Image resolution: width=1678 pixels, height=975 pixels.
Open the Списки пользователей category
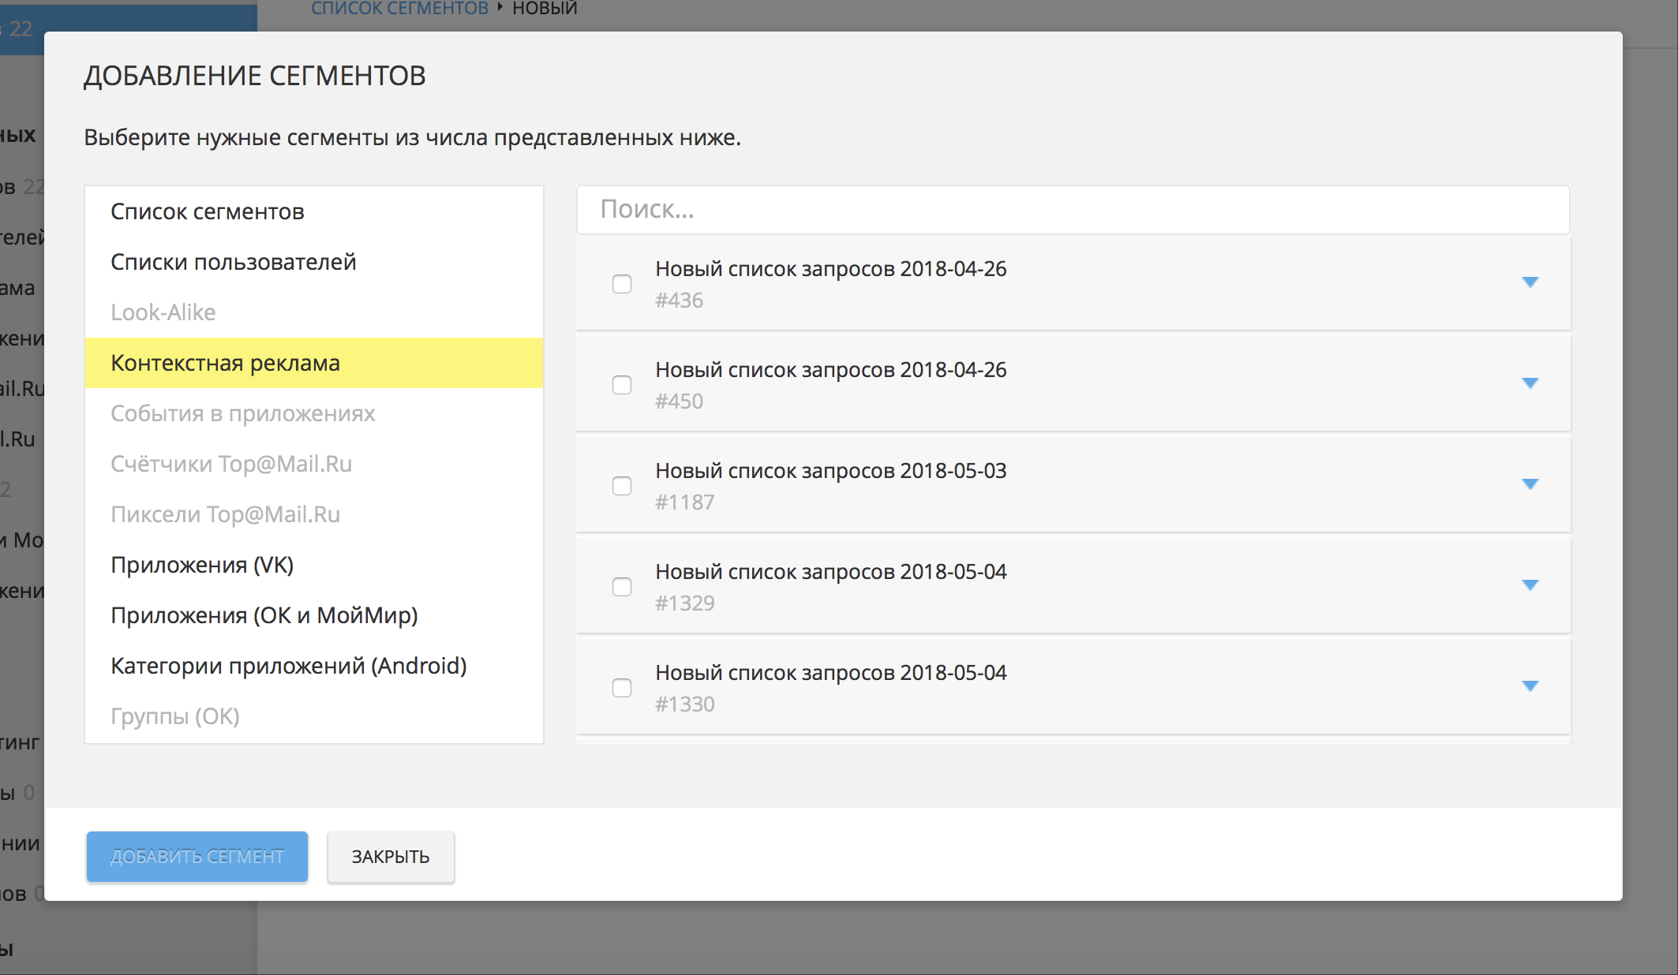pyautogui.click(x=234, y=262)
